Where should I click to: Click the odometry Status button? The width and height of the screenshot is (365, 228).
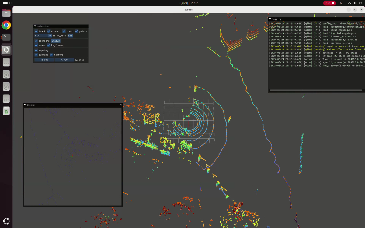[56, 41]
